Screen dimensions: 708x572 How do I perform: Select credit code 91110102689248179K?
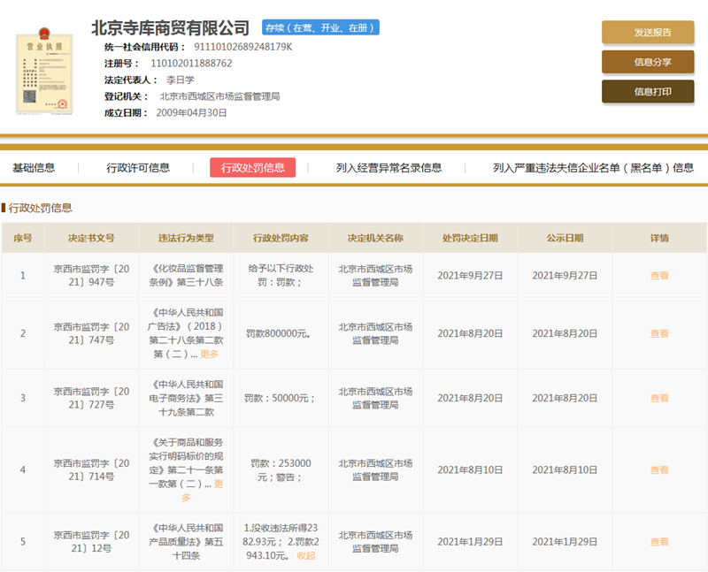242,47
